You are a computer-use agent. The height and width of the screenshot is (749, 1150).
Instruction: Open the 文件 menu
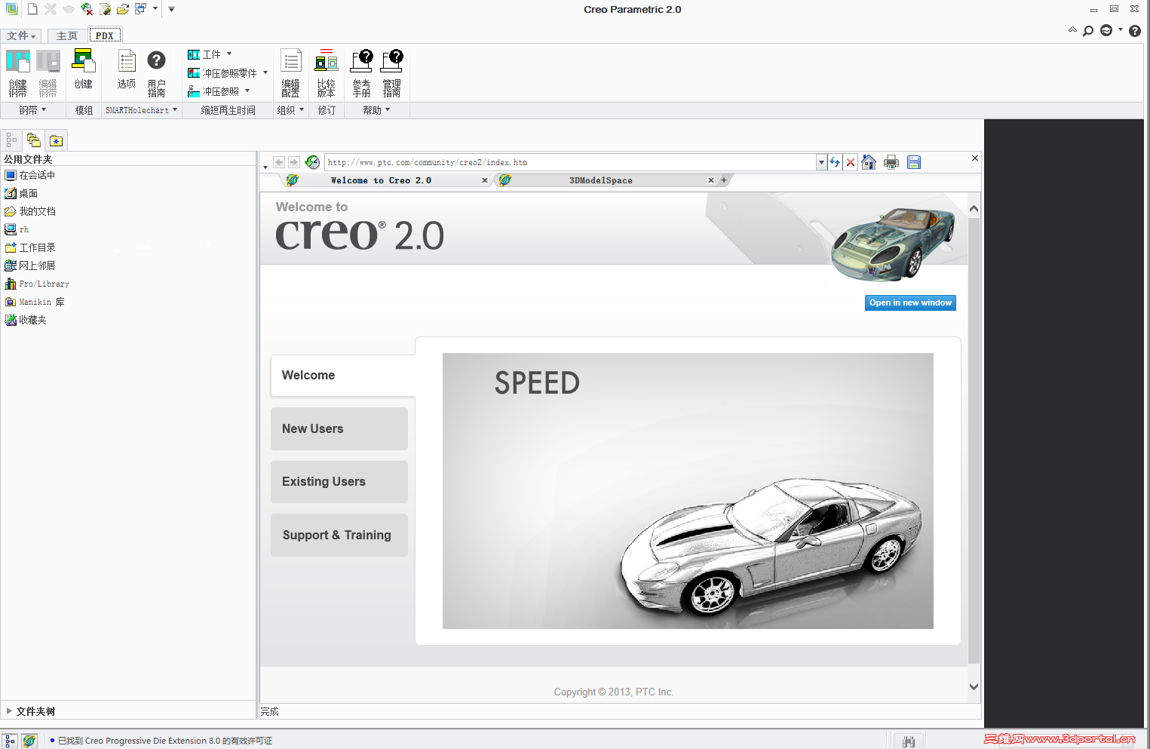click(21, 35)
